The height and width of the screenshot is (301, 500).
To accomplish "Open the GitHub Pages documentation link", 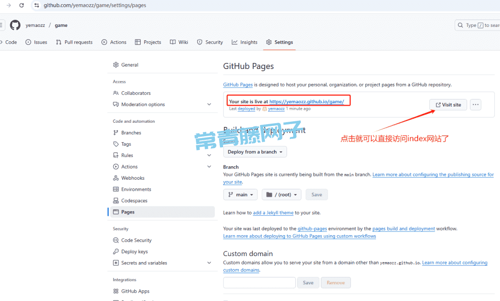I will pyautogui.click(x=238, y=85).
